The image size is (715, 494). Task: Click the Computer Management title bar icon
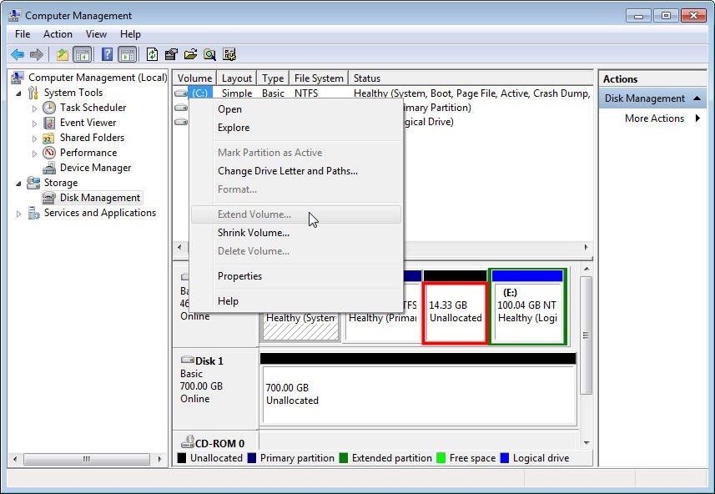(x=14, y=15)
